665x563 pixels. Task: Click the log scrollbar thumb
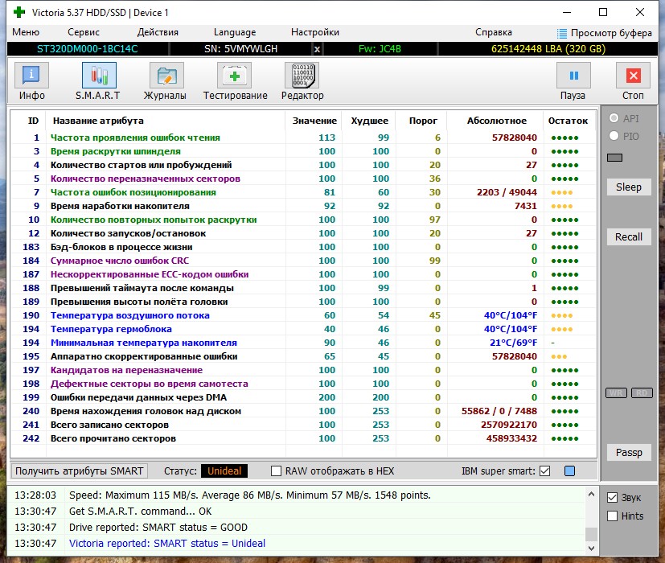(x=592, y=534)
